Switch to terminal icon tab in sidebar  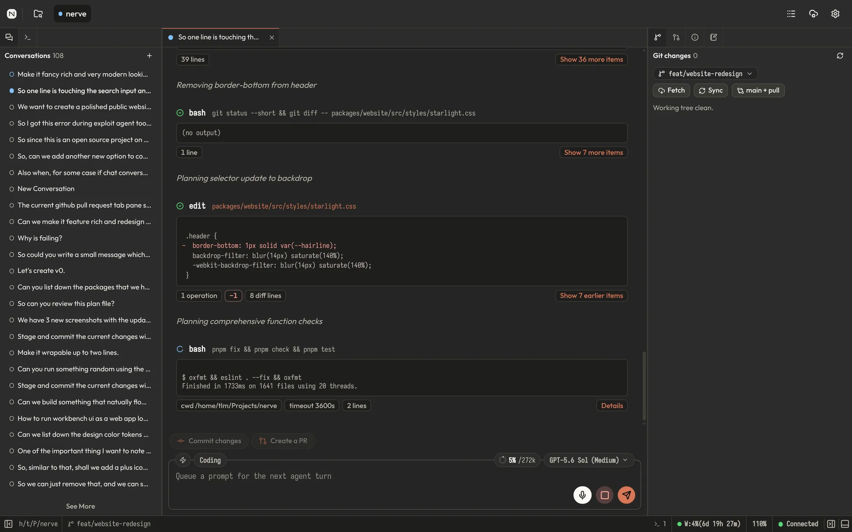27,37
